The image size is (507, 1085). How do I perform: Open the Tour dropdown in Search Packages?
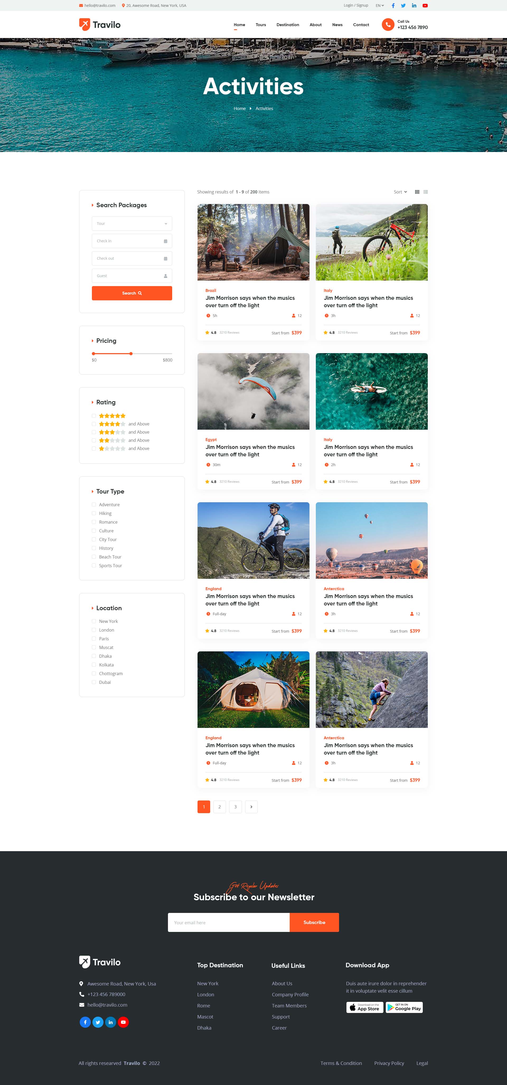[x=132, y=224]
